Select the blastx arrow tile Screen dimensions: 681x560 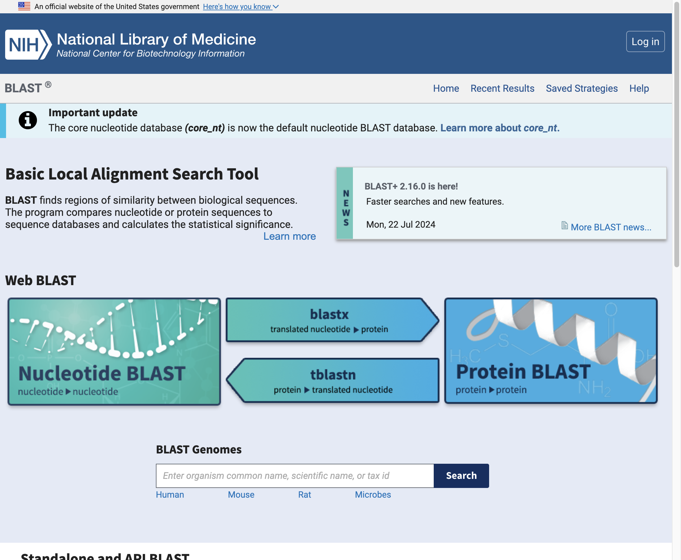[x=332, y=320]
